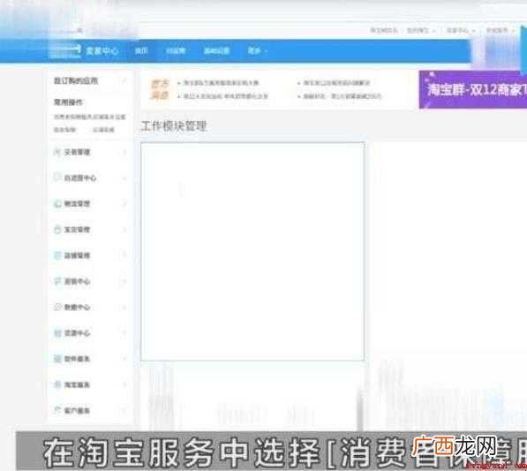The width and height of the screenshot is (527, 471).
Task: Expand the 宝贝管理 chevron
Action: tap(124, 230)
